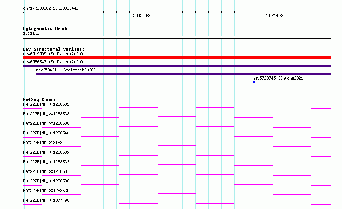Click the 17q11.2 cytogenetic band label
Viewport: 342px width, 209px height.
tap(31, 33)
